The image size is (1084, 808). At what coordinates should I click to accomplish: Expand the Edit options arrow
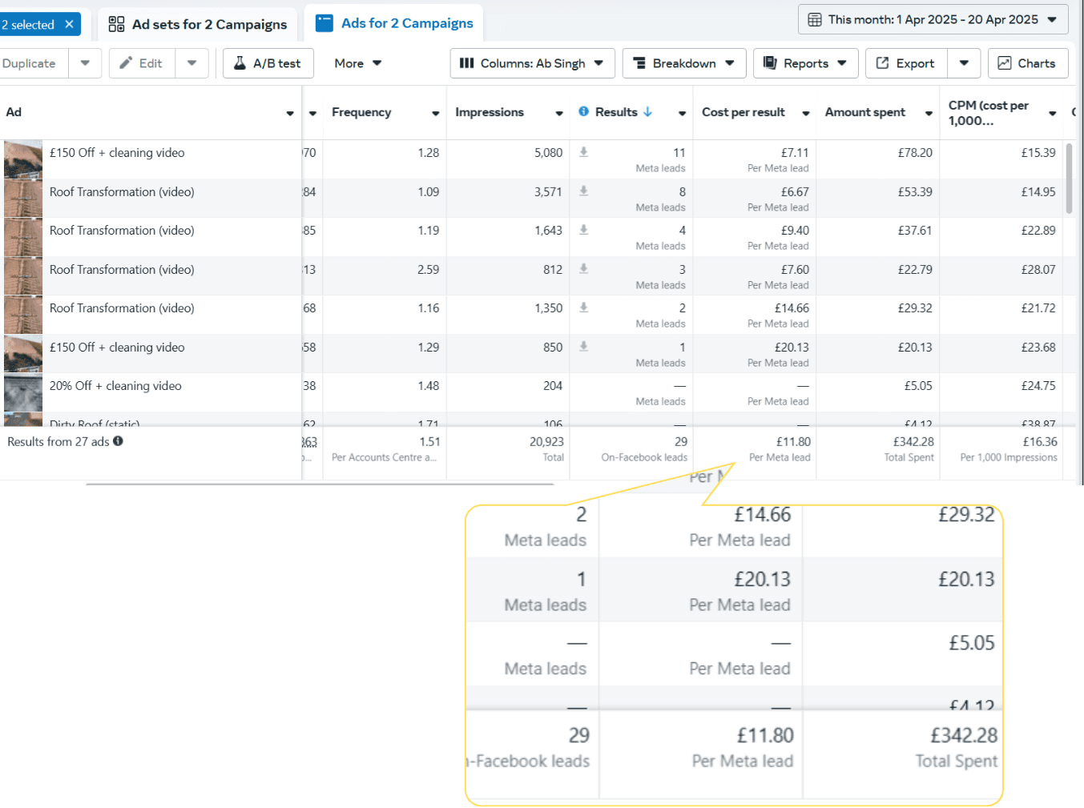(191, 63)
